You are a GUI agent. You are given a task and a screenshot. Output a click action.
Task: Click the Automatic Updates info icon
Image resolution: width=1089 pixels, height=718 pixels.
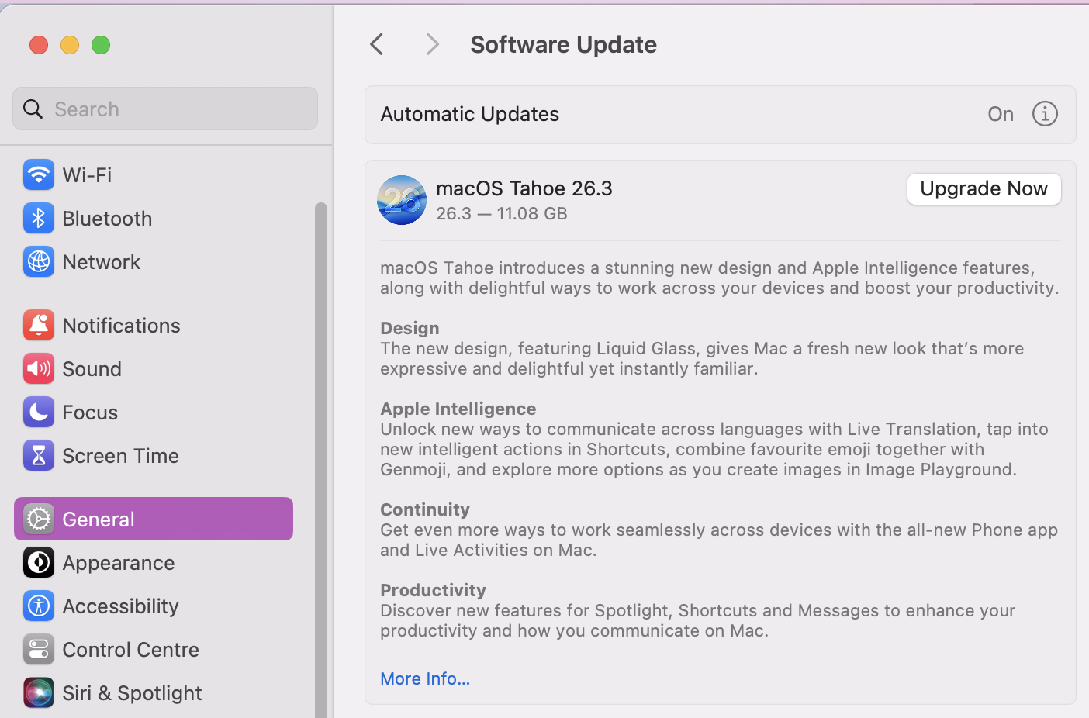click(1045, 113)
